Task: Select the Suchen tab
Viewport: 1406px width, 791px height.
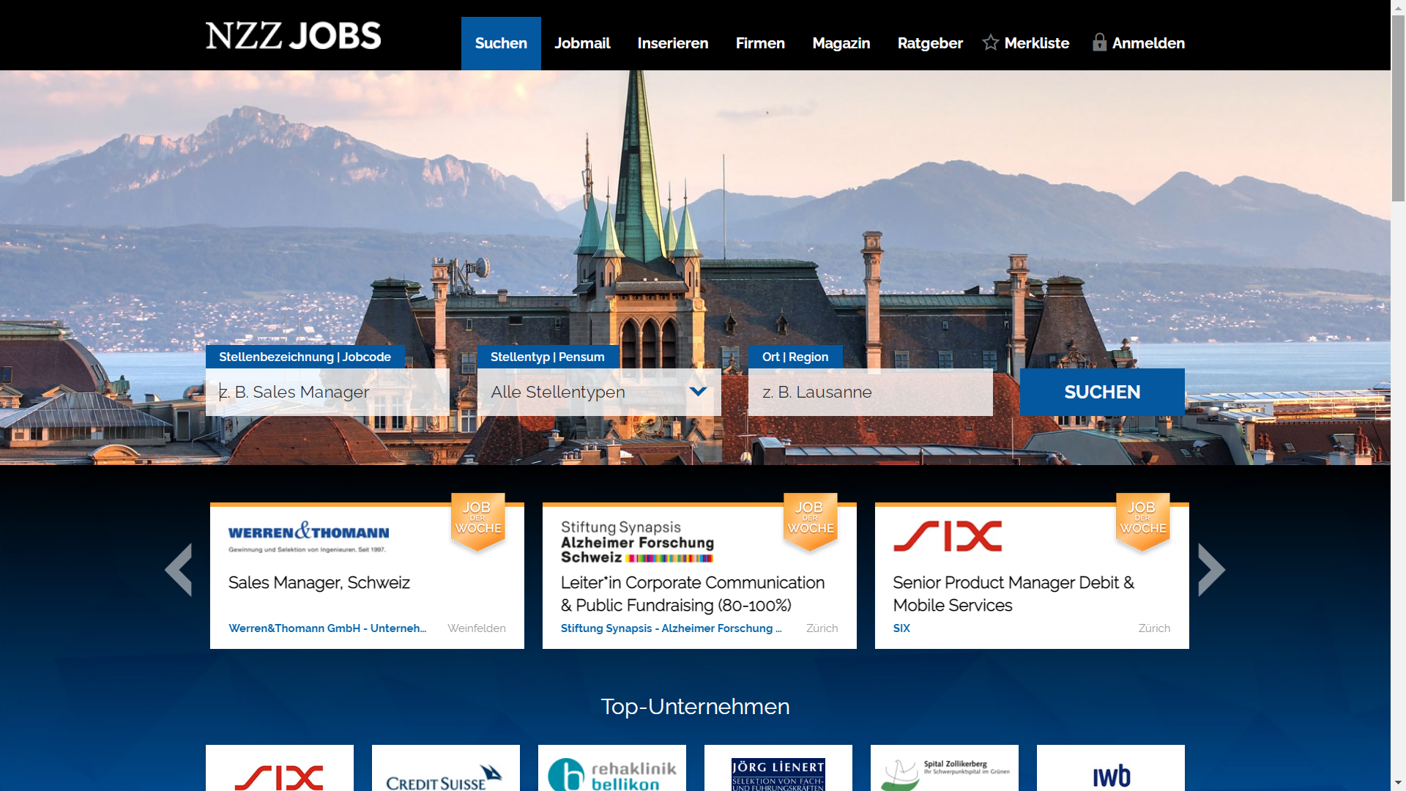Action: click(x=501, y=43)
